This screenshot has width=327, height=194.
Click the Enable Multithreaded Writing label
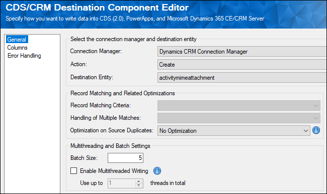[114, 171]
